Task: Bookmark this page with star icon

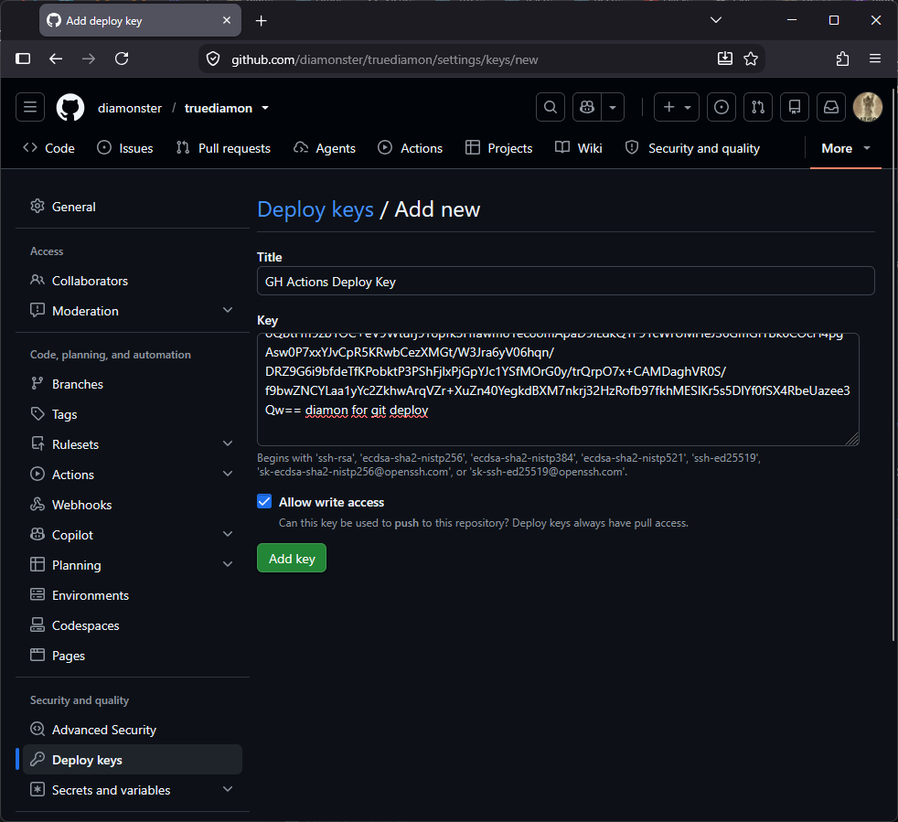Action: (x=750, y=59)
